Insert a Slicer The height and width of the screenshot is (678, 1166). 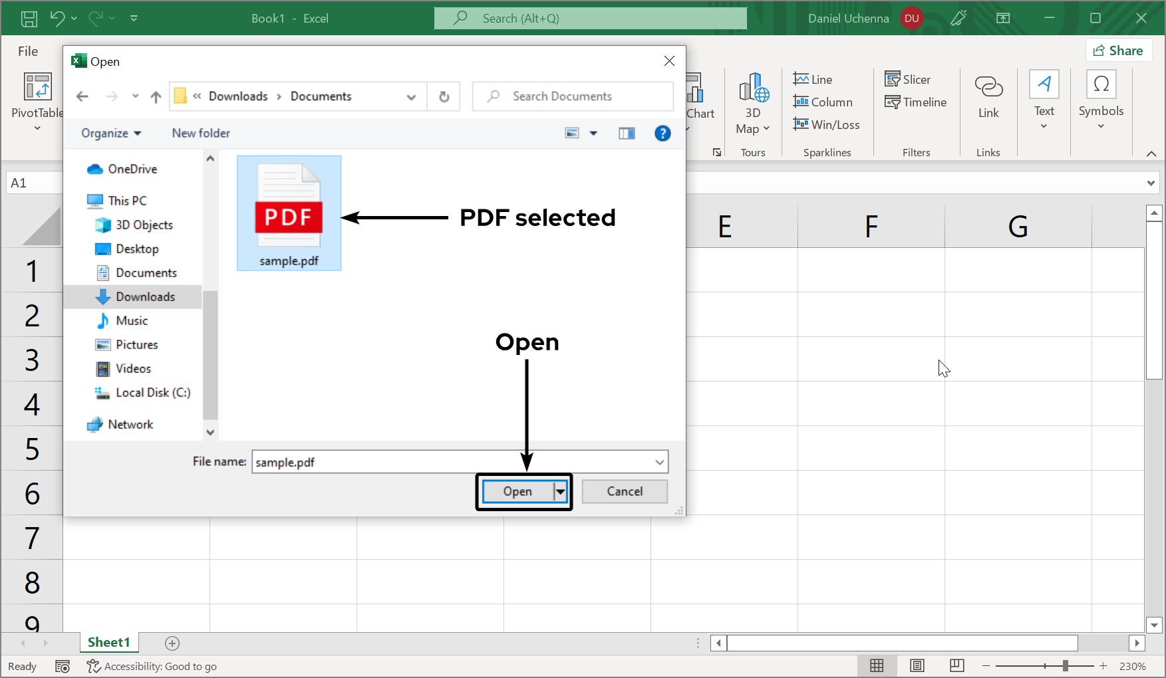[909, 79]
